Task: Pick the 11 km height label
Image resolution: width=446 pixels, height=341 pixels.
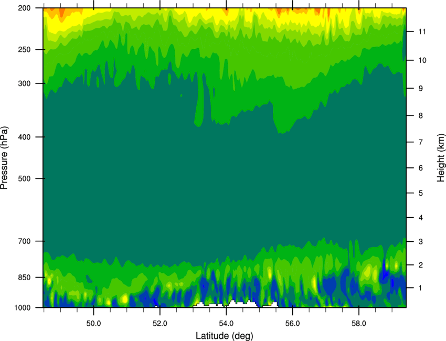Action: point(422,31)
